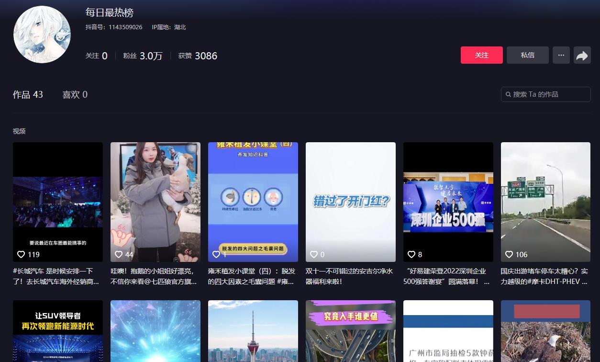Screen dimensions: 600x362
Task: Click the share arrow icon
Action: (x=582, y=56)
